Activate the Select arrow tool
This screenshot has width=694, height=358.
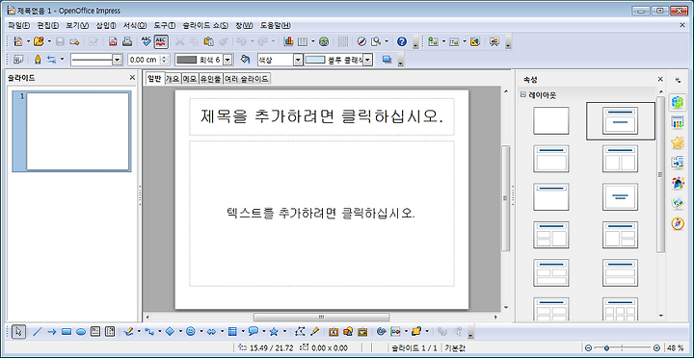pos(18,331)
